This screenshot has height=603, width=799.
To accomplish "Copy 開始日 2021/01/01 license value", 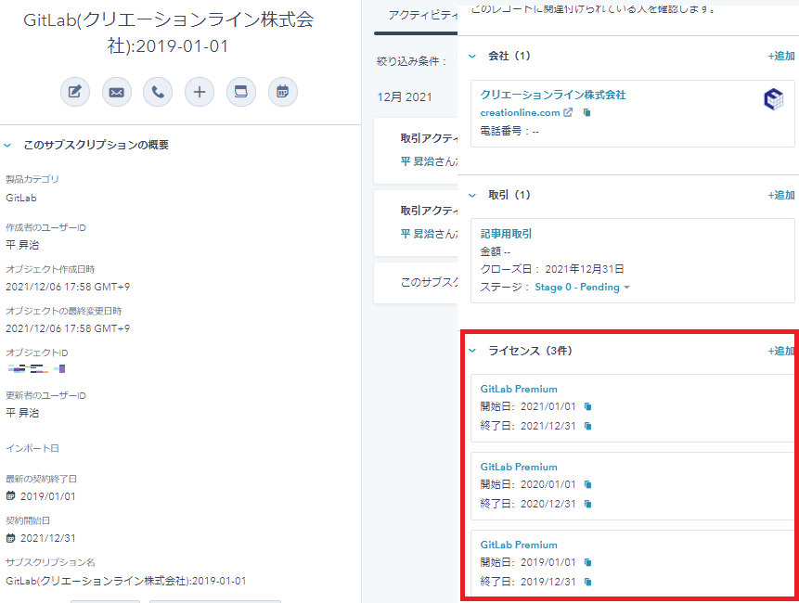I will coord(588,406).
